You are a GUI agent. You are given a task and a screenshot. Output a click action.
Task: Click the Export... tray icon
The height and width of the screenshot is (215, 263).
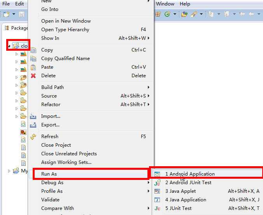click(x=33, y=125)
